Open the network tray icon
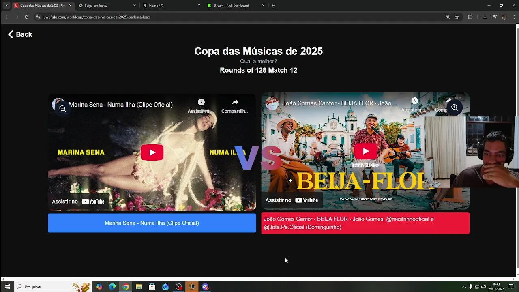This screenshot has width=519, height=292. click(477, 287)
